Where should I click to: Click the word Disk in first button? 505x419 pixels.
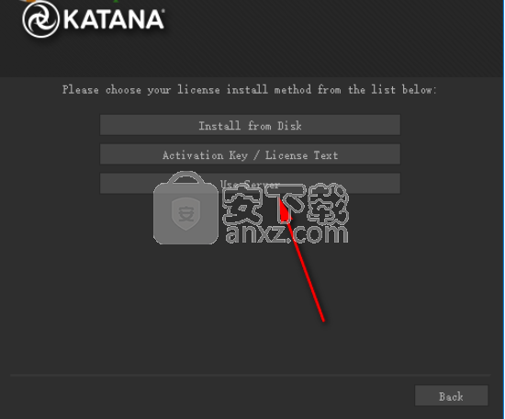click(289, 125)
